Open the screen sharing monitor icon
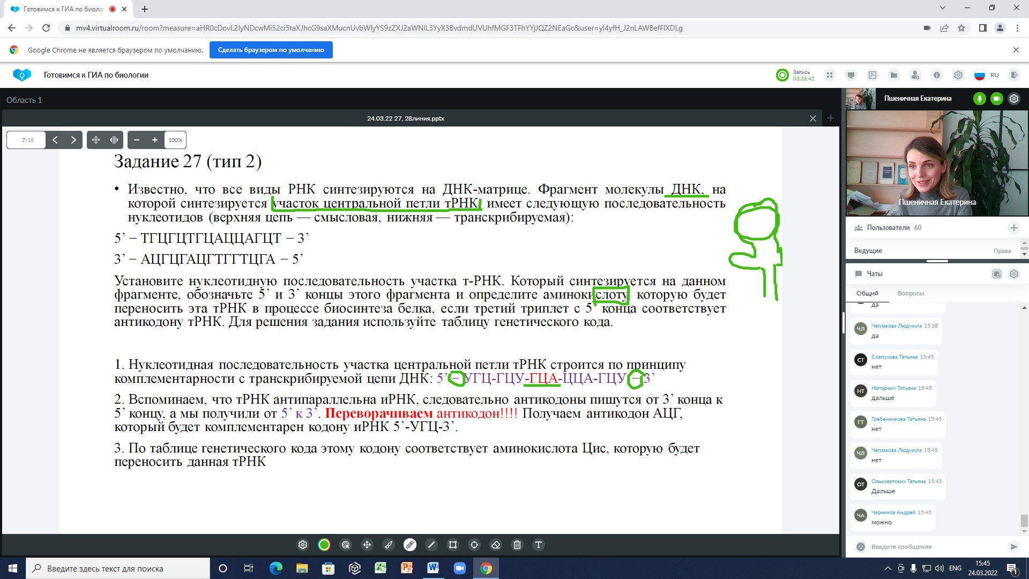 point(851,75)
